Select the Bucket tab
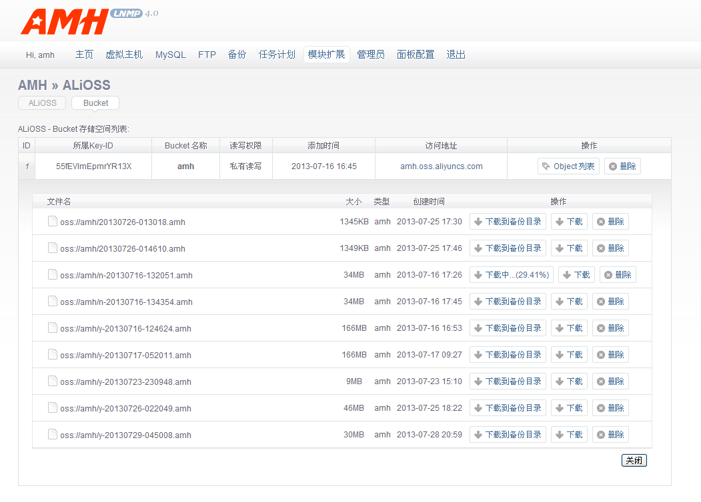 tap(95, 103)
